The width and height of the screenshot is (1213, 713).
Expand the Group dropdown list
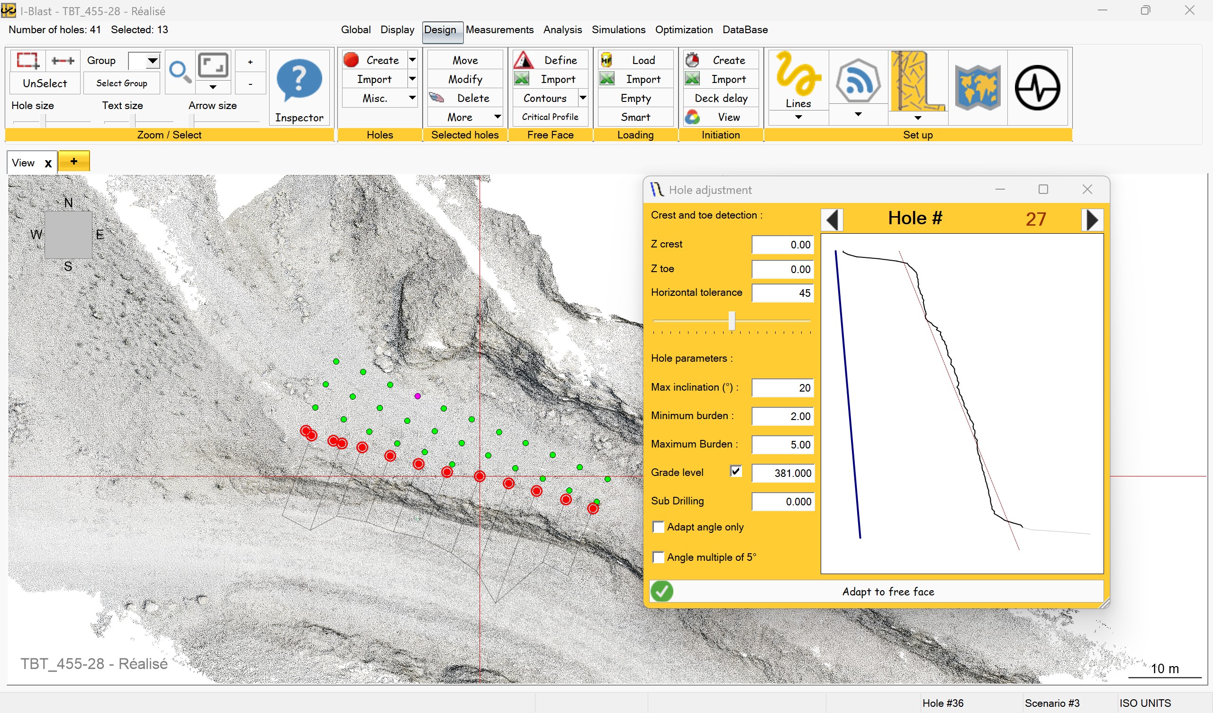point(153,61)
